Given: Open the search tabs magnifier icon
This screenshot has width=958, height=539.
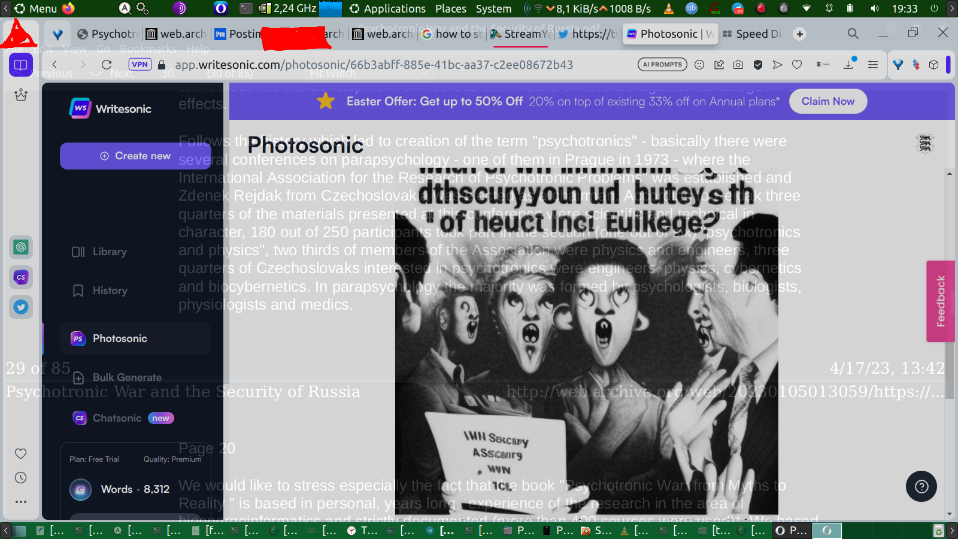Looking at the screenshot, I should pyautogui.click(x=853, y=34).
